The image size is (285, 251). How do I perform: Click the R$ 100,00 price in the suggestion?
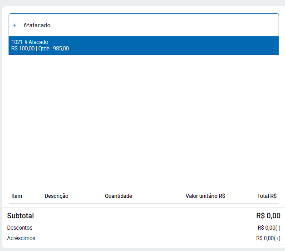coord(23,49)
